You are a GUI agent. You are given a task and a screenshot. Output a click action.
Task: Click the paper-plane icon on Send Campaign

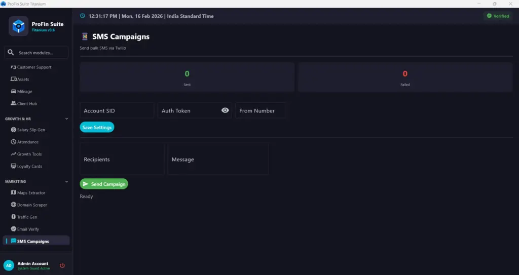86,184
